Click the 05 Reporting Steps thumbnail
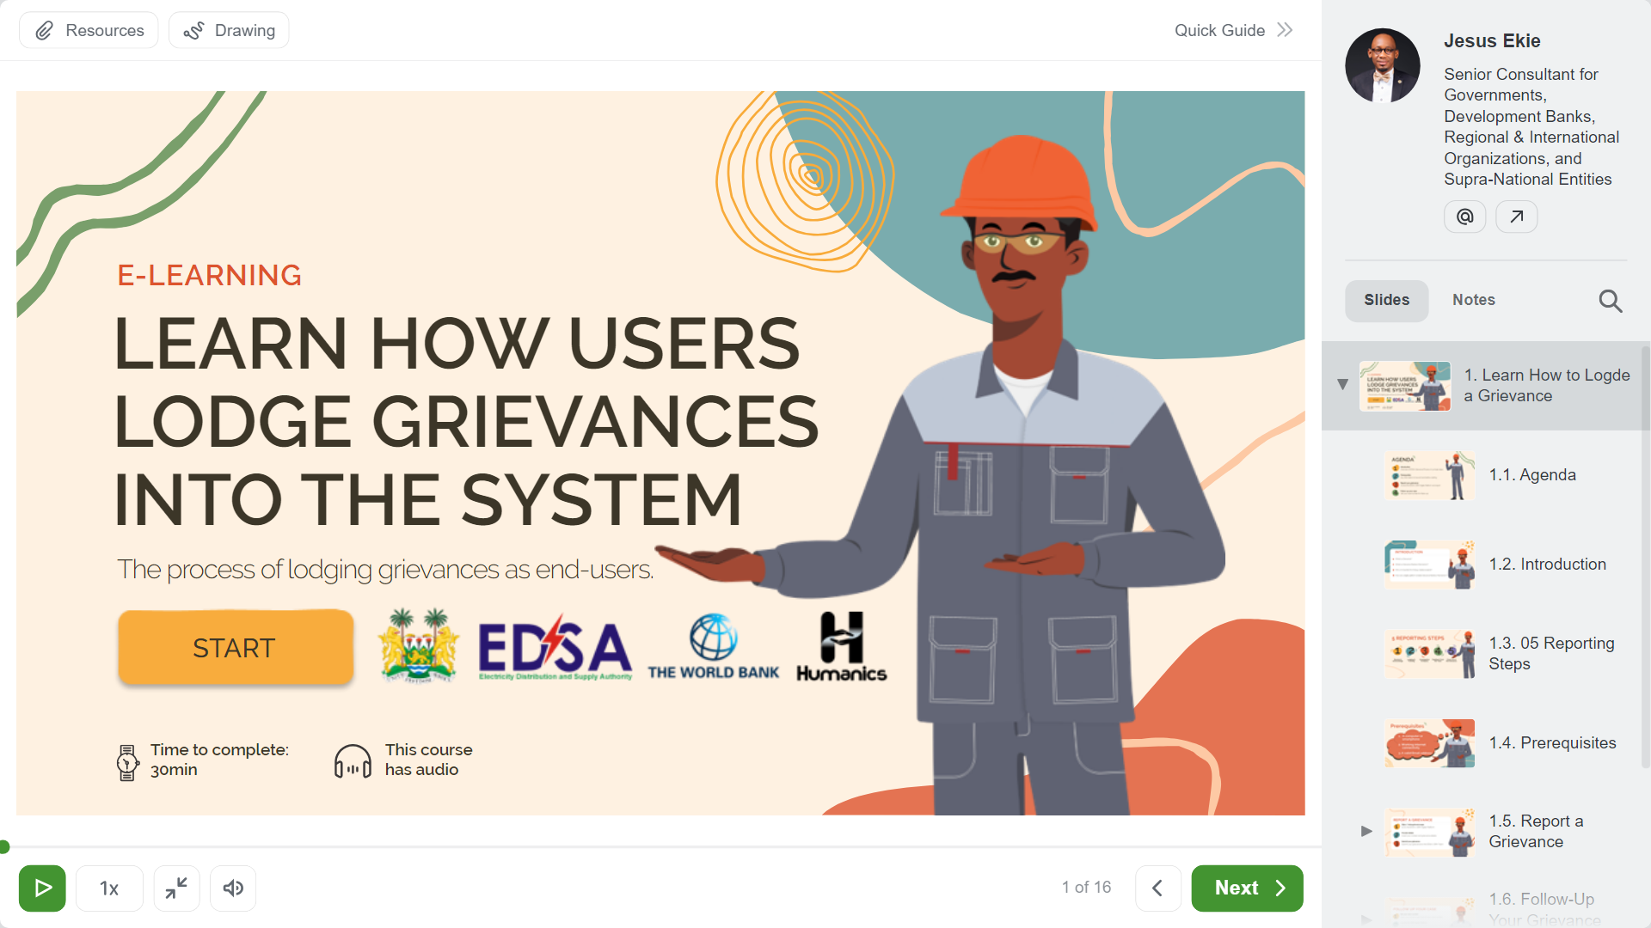 coord(1430,654)
